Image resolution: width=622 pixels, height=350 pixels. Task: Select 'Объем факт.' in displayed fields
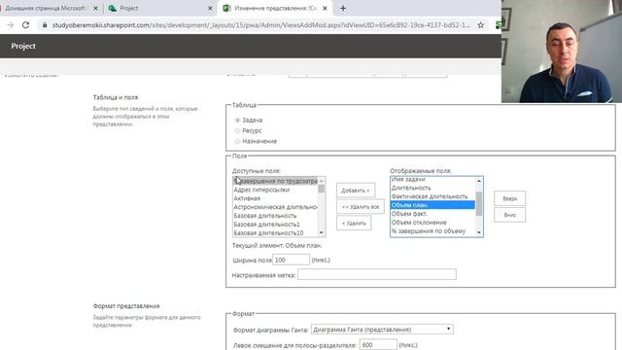[x=432, y=214]
